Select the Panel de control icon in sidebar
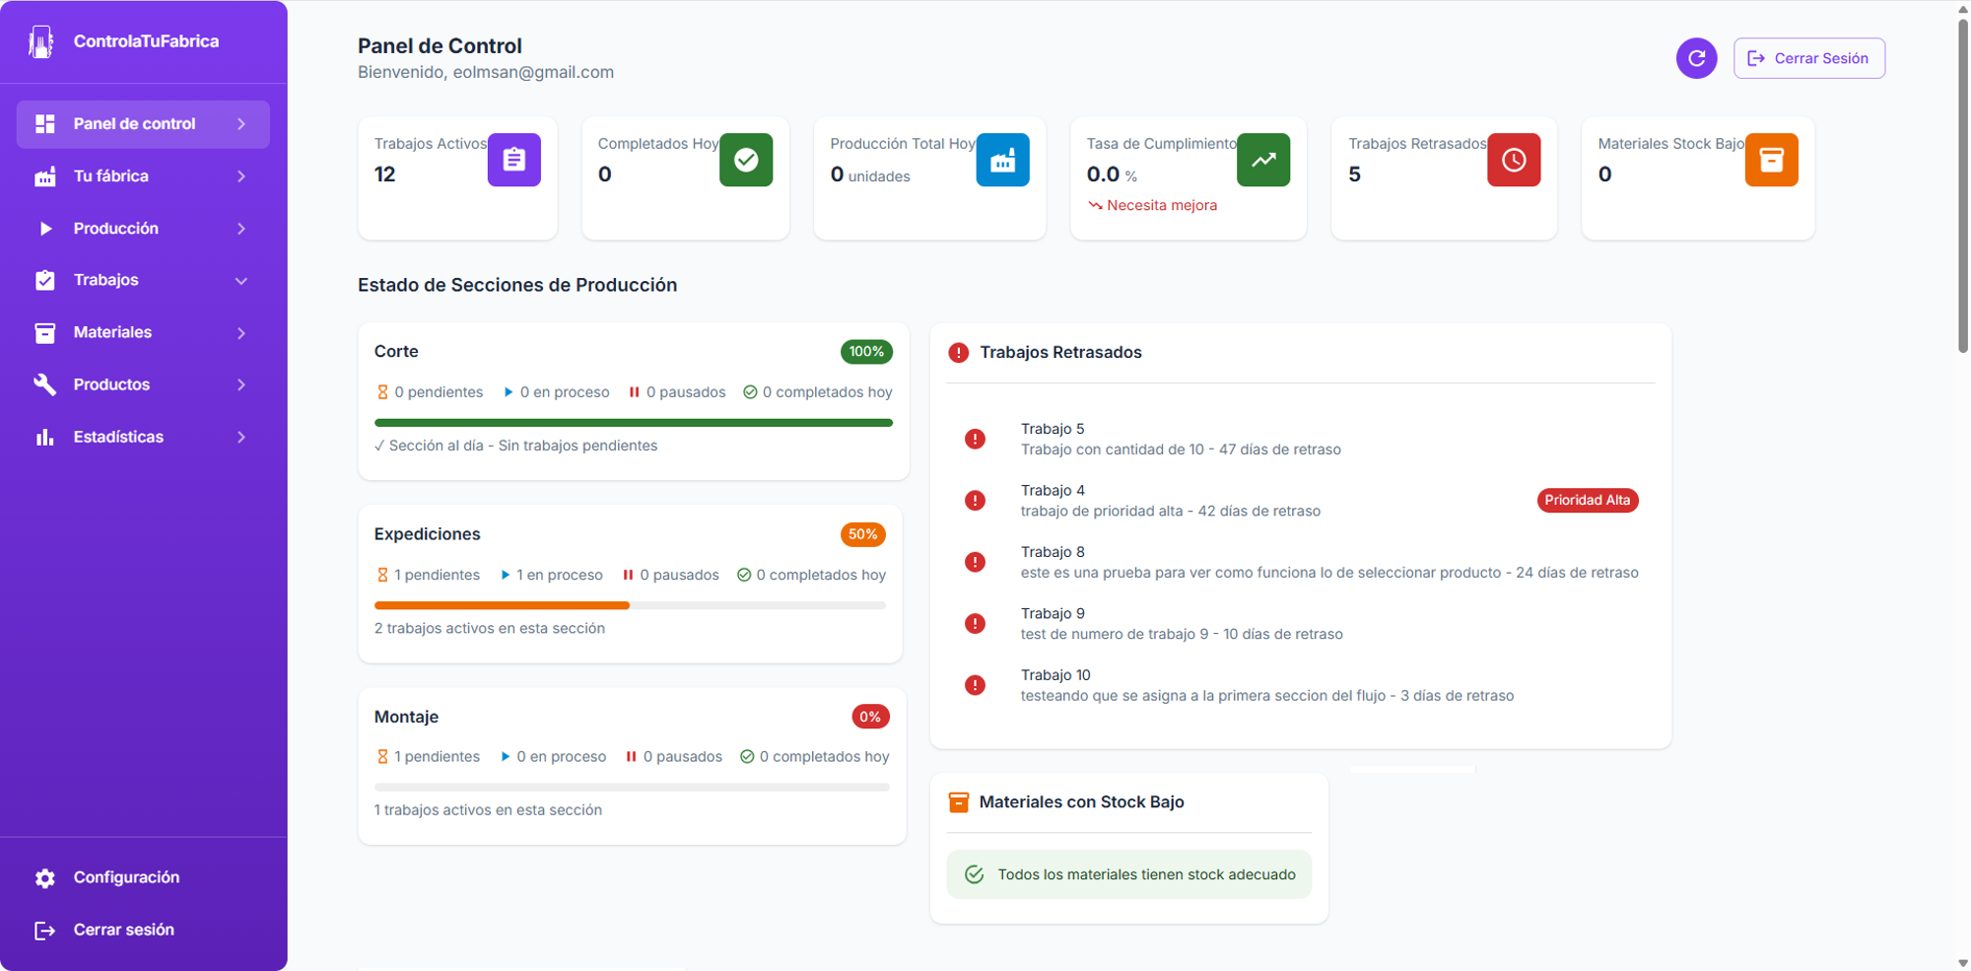 tap(45, 123)
